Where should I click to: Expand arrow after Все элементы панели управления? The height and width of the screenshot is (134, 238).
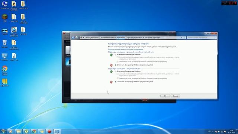[126, 38]
